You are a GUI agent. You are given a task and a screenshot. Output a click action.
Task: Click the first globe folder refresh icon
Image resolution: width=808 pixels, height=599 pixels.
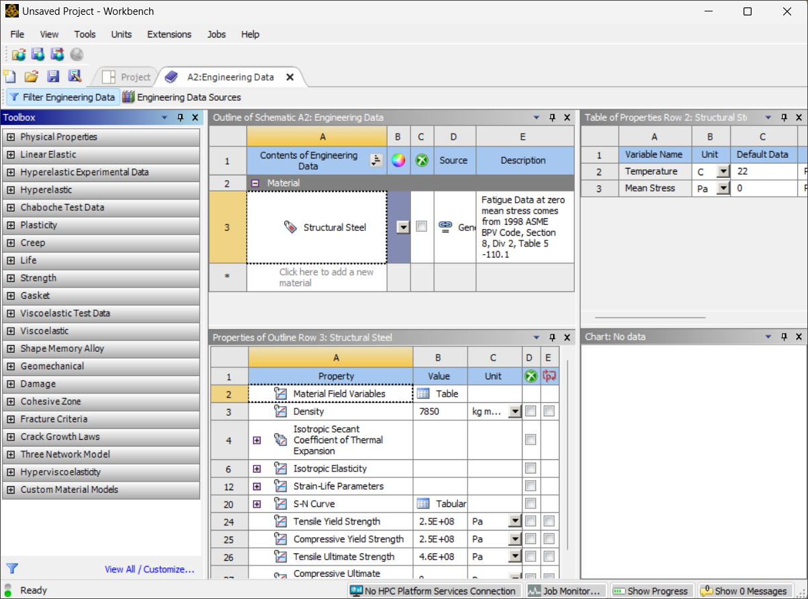[19, 54]
